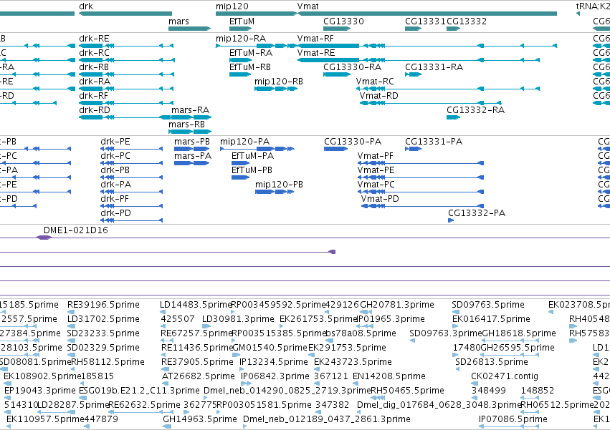Click the DME1-021D16 clone feature

44,238
